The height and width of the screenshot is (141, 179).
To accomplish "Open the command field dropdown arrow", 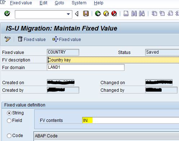I will click(68, 14).
